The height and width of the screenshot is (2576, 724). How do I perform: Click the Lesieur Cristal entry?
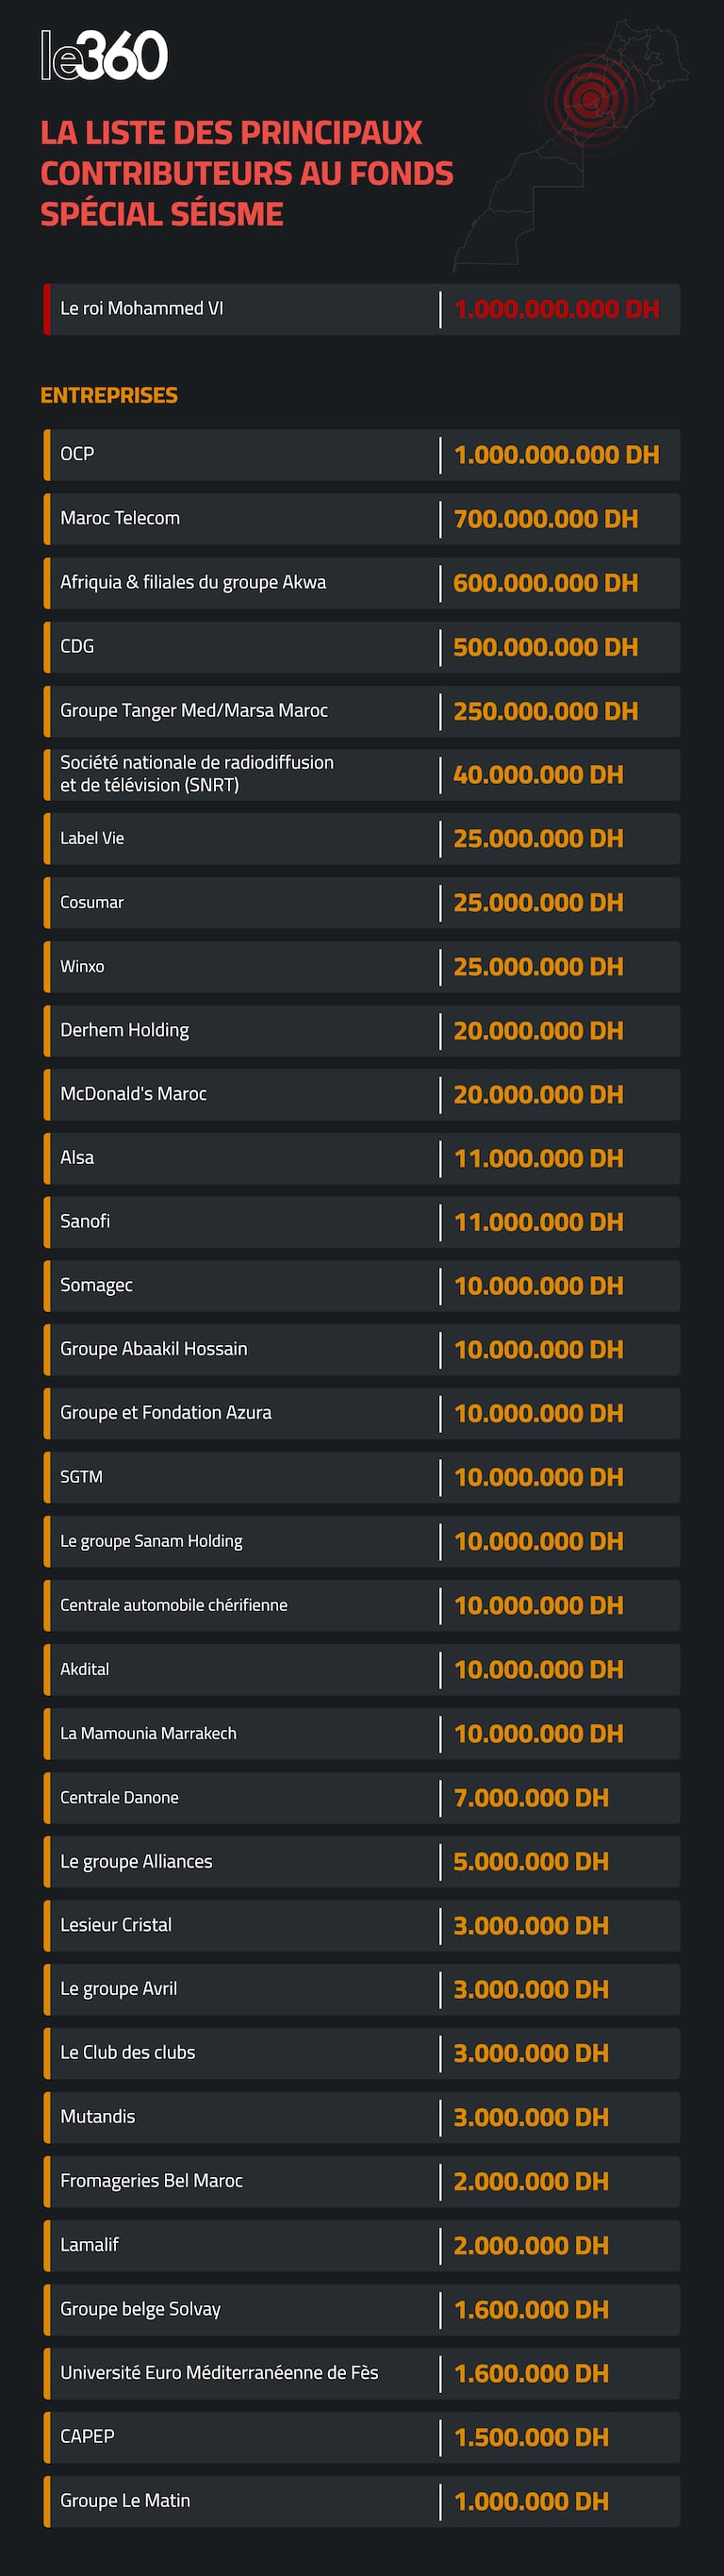pyautogui.click(x=116, y=1925)
